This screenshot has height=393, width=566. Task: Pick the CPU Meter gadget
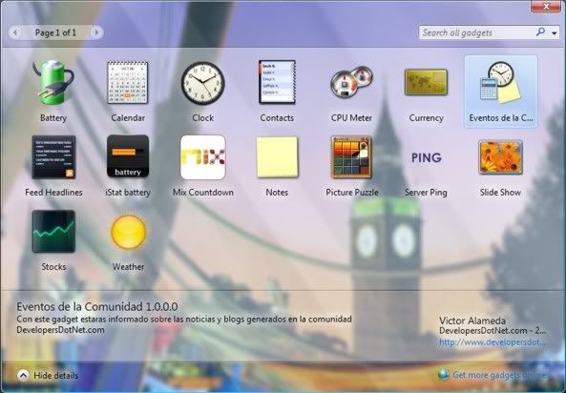coord(351,82)
